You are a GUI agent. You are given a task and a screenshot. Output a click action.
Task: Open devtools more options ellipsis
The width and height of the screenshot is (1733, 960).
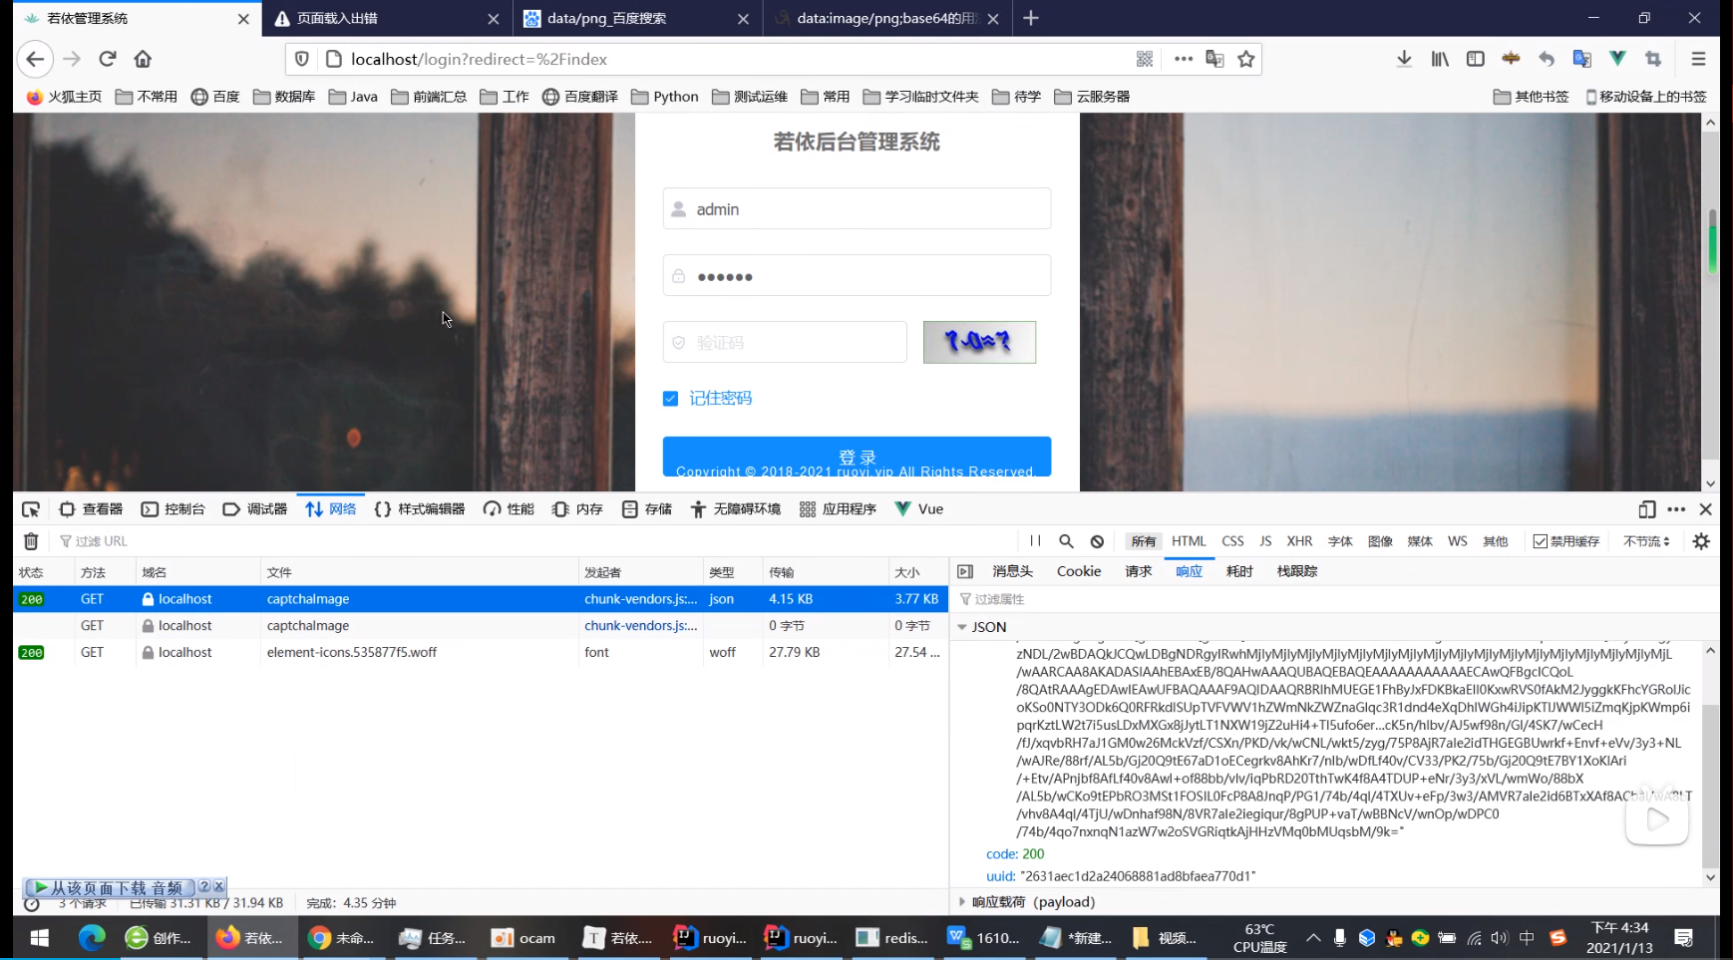pos(1676,509)
